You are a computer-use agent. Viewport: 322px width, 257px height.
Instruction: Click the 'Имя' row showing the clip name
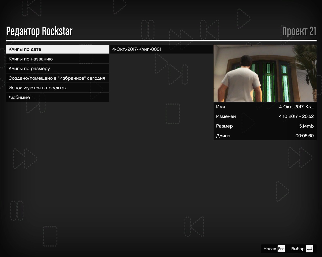(x=265, y=107)
